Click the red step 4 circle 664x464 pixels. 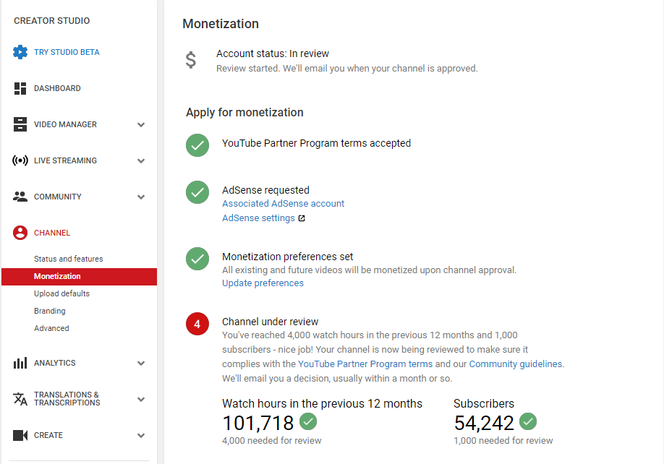[x=197, y=324]
